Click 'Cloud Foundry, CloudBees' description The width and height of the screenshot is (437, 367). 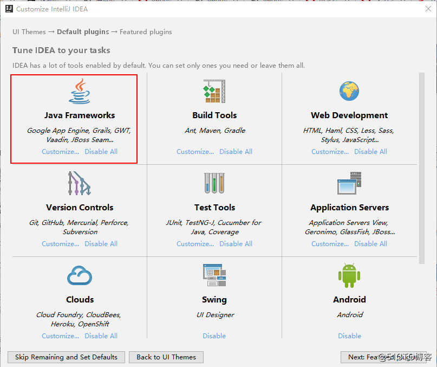[x=79, y=314]
